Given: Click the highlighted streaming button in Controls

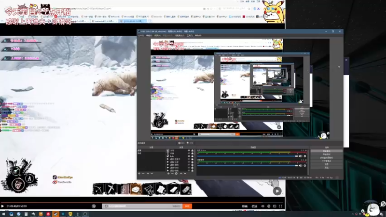Looking at the screenshot, I should 327,151.
